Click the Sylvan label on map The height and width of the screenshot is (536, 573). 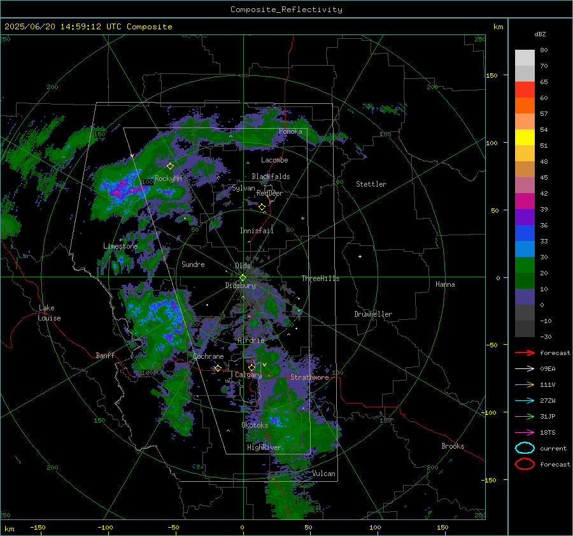243,188
